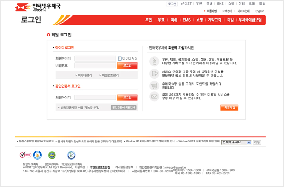Focus the 회원아이디 field under 아이디 로그인
Viewport: 284px width, 187px height.
coord(95,58)
